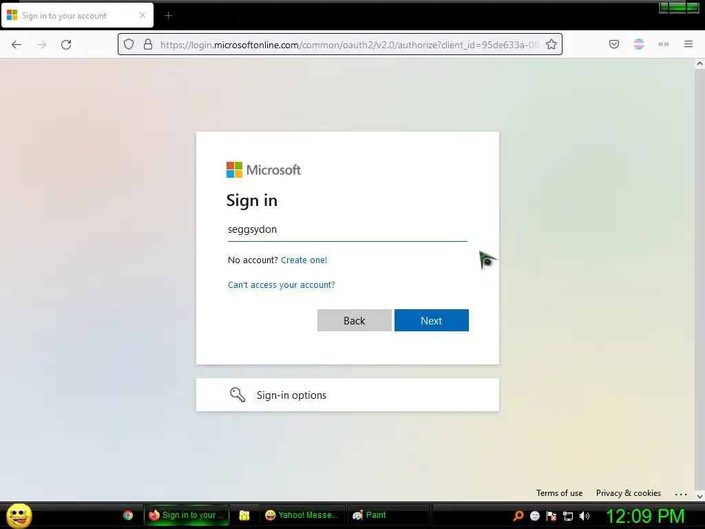705x529 pixels.
Task: Click the email input field containing seggsydon
Action: (348, 229)
